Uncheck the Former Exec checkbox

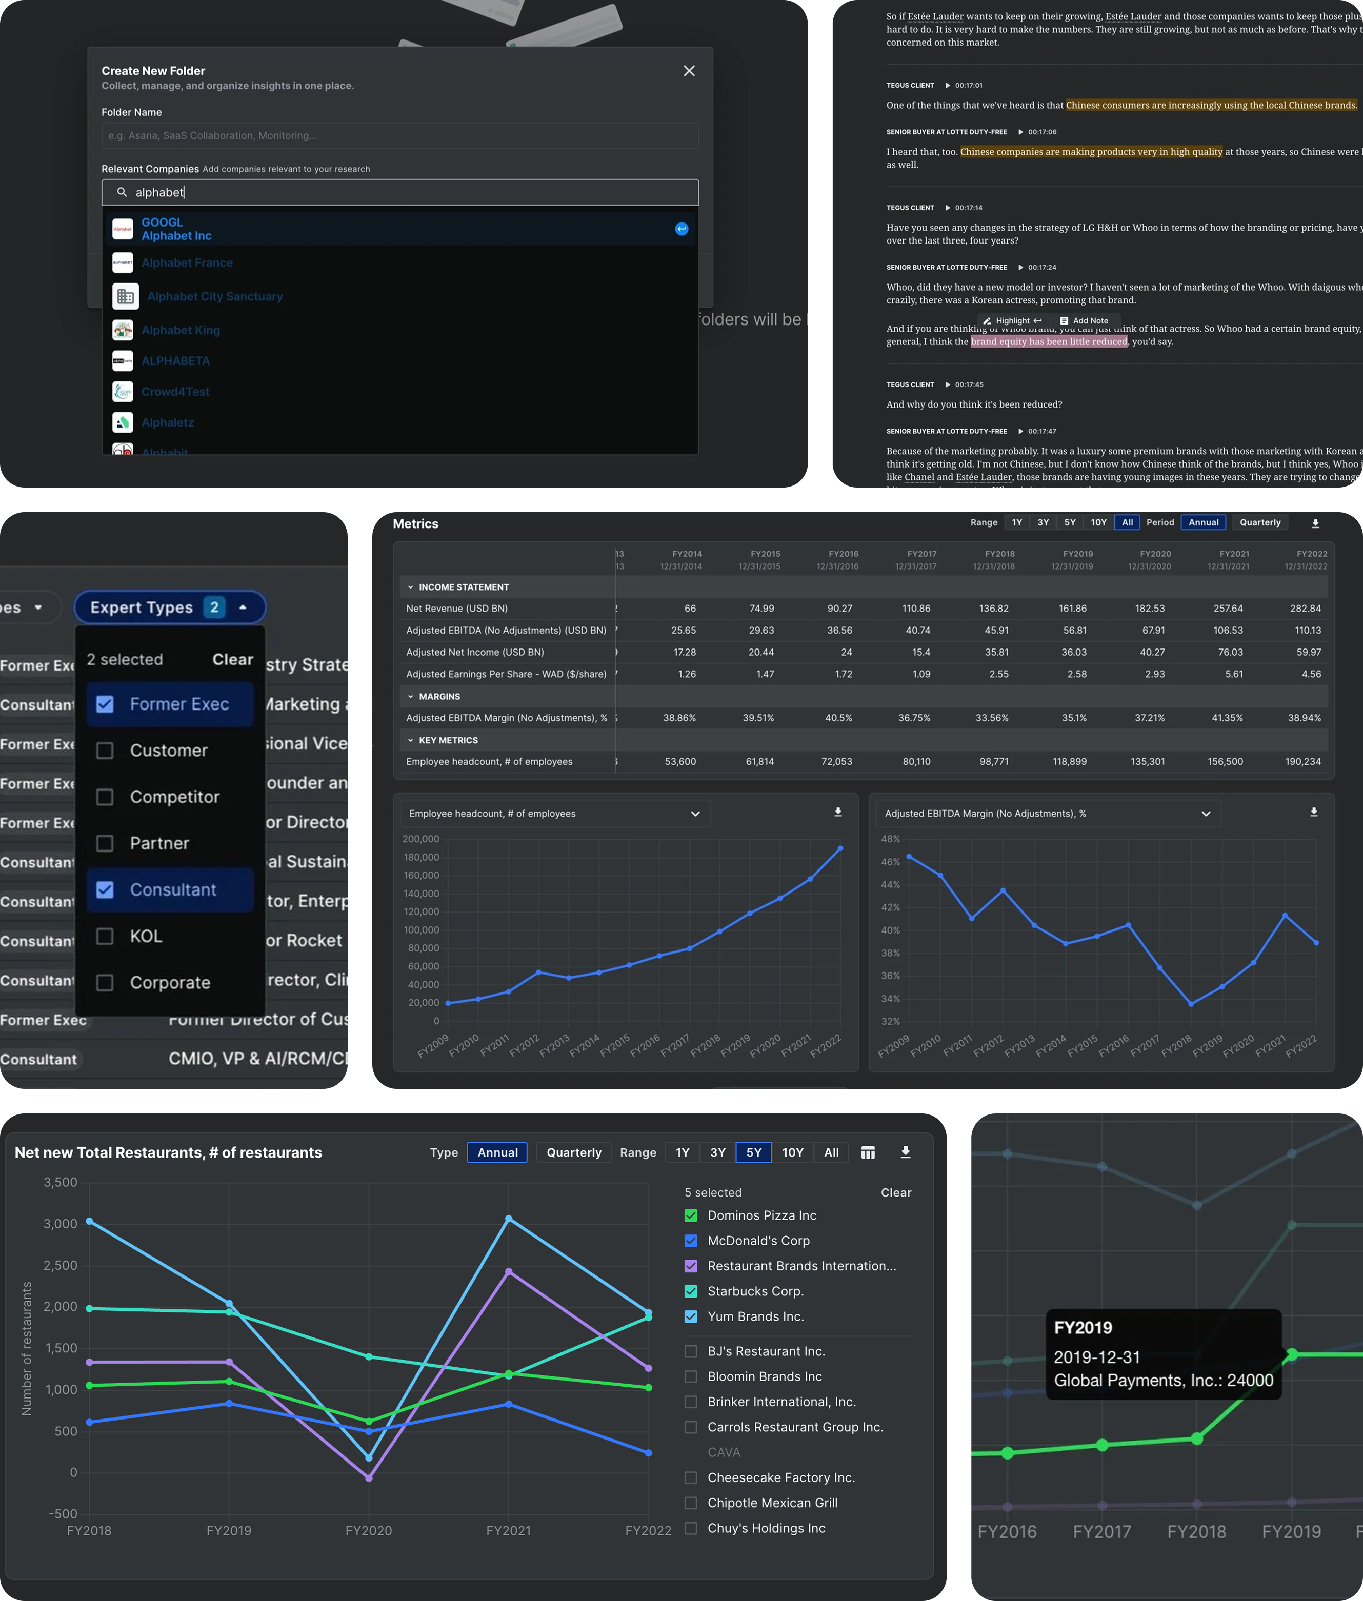coord(105,703)
